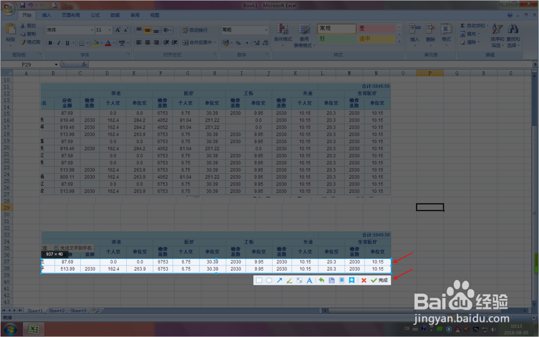Open the text orientation dropdown

(168, 30)
